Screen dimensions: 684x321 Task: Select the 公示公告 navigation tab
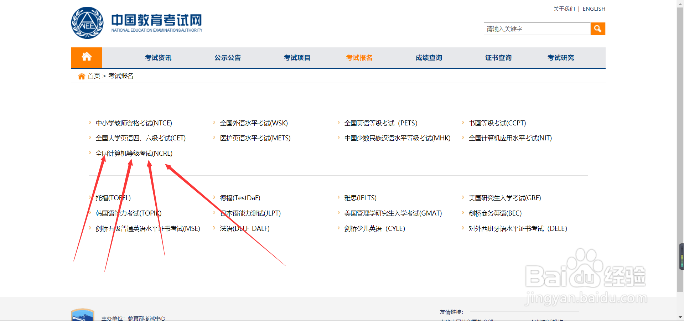pos(228,57)
